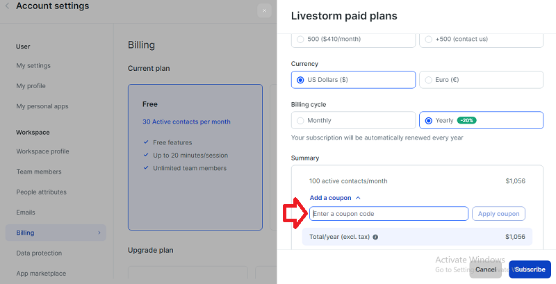Click the Upgrade plan heading
556x284 pixels.
point(151,251)
